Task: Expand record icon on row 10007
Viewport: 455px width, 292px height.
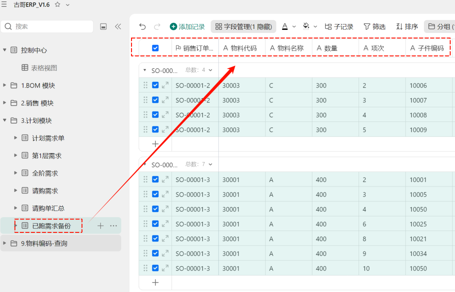Action: [x=165, y=100]
